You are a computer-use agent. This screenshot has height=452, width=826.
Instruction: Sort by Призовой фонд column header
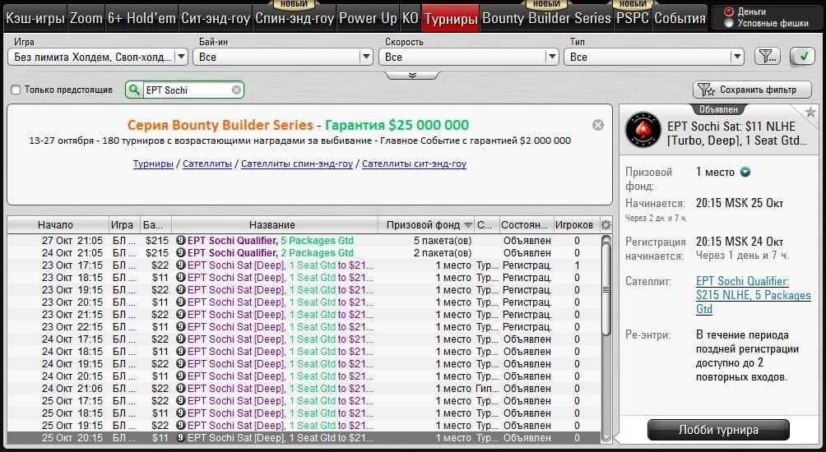point(426,225)
